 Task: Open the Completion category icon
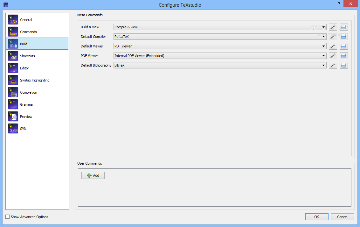(13, 92)
